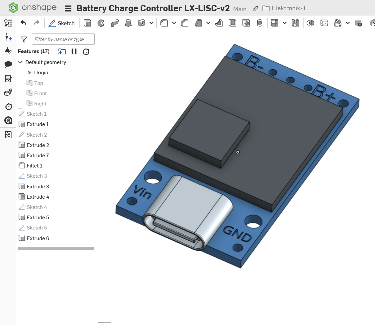Select the Mirror tool
The height and width of the screenshot is (325, 375).
point(296,23)
